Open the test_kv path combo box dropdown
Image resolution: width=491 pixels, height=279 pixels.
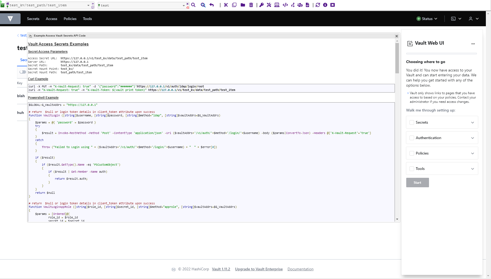[88, 5]
